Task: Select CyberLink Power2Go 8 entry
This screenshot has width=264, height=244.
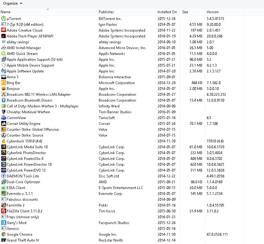Action: point(25,159)
